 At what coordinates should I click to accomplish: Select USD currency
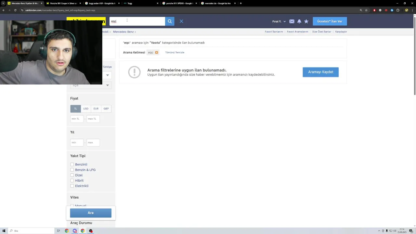86,109
